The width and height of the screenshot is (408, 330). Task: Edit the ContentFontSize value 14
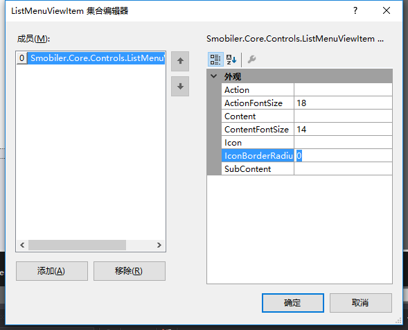(343, 130)
